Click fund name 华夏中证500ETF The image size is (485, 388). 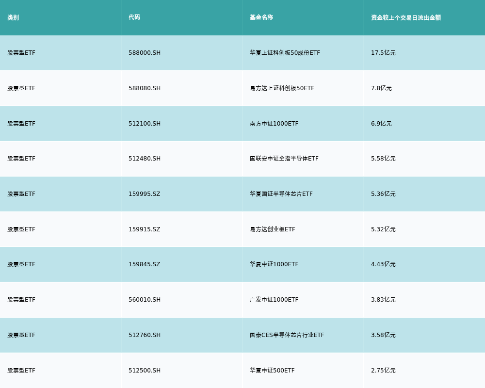click(x=272, y=371)
